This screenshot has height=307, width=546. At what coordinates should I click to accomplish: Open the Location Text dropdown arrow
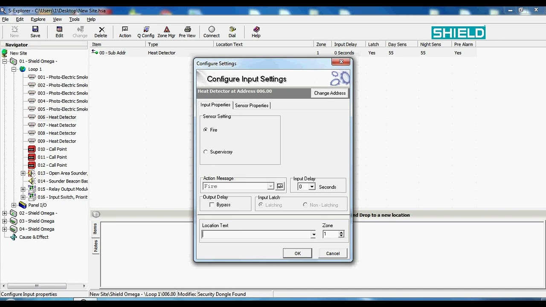314,235
